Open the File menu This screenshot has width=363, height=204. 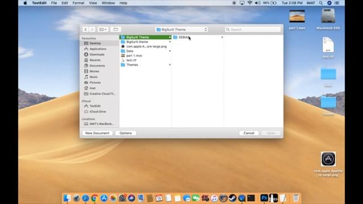point(54,3)
